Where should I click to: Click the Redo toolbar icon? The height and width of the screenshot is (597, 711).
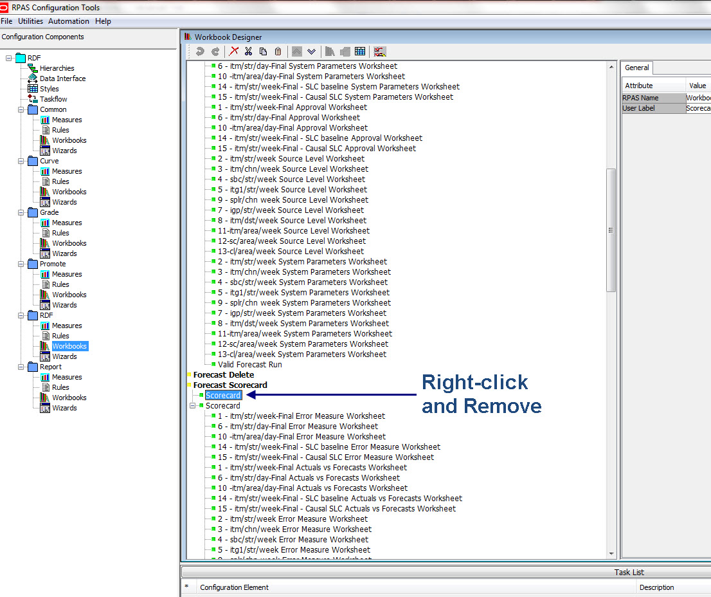click(x=216, y=51)
